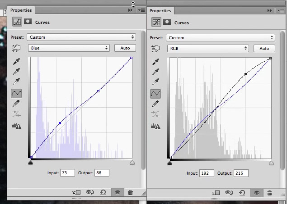
Task: Delete adjustment layer in left Properties panel
Action: pos(130,192)
